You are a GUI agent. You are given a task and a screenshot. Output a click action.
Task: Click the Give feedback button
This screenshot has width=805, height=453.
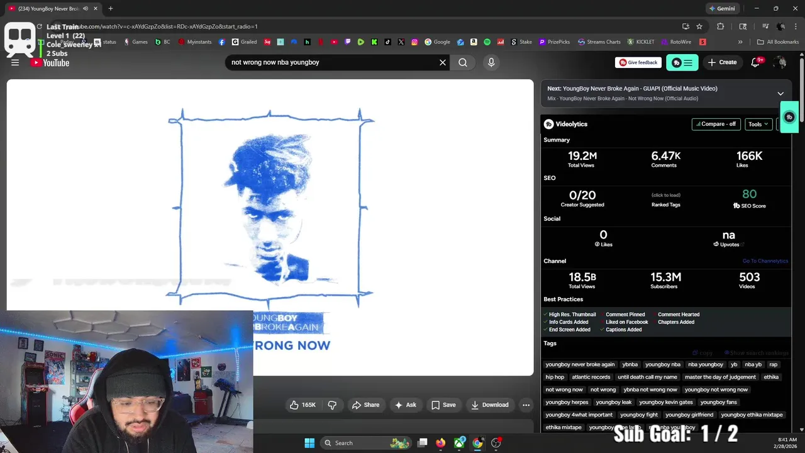tap(638, 62)
